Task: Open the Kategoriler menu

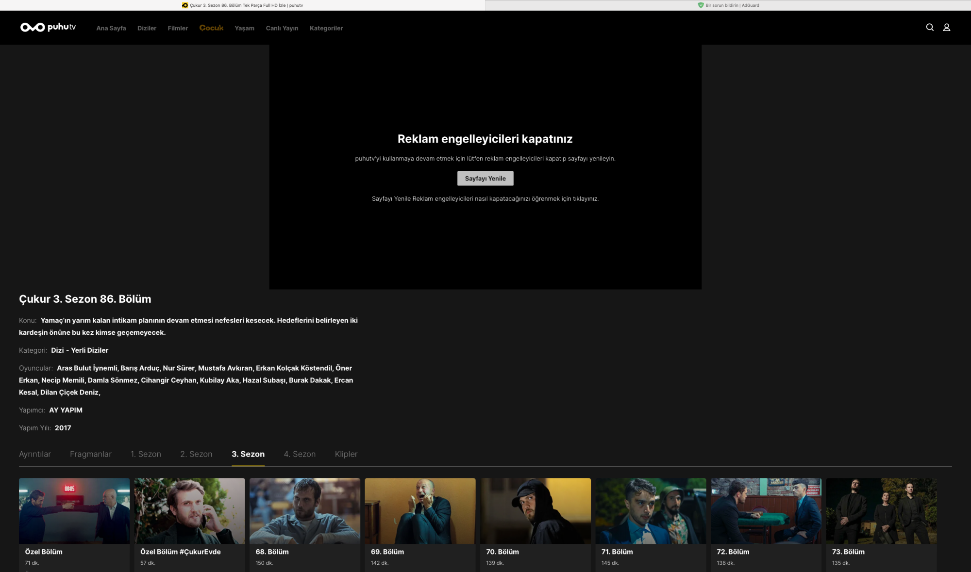Action: click(x=326, y=28)
